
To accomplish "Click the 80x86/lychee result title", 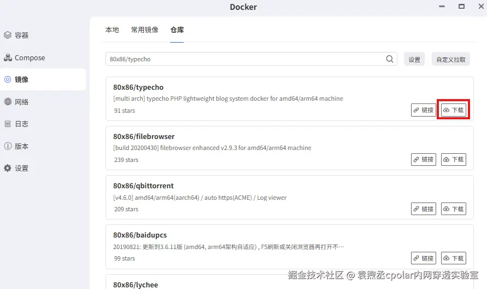I will 136,285.
